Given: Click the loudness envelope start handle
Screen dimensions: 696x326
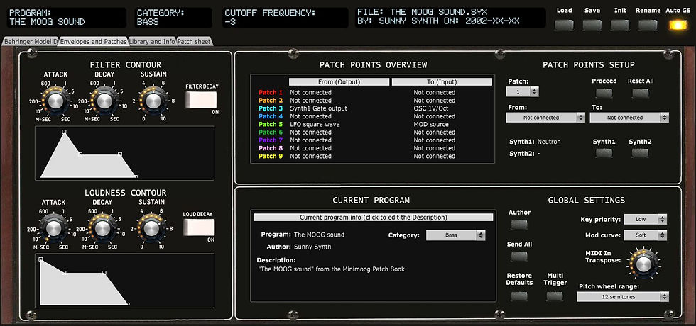Looking at the screenshot, I should pyautogui.click(x=40, y=259).
